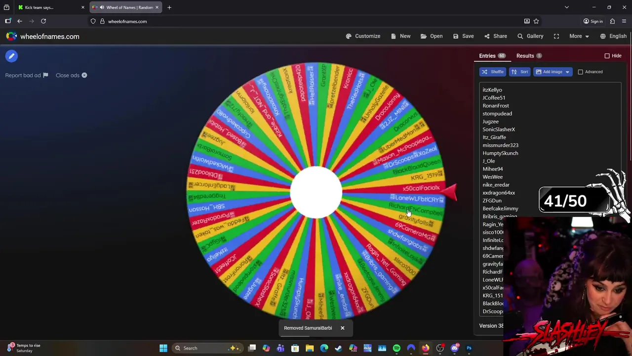
Task: Select entry JCoffee51 in the list
Action: 494,98
